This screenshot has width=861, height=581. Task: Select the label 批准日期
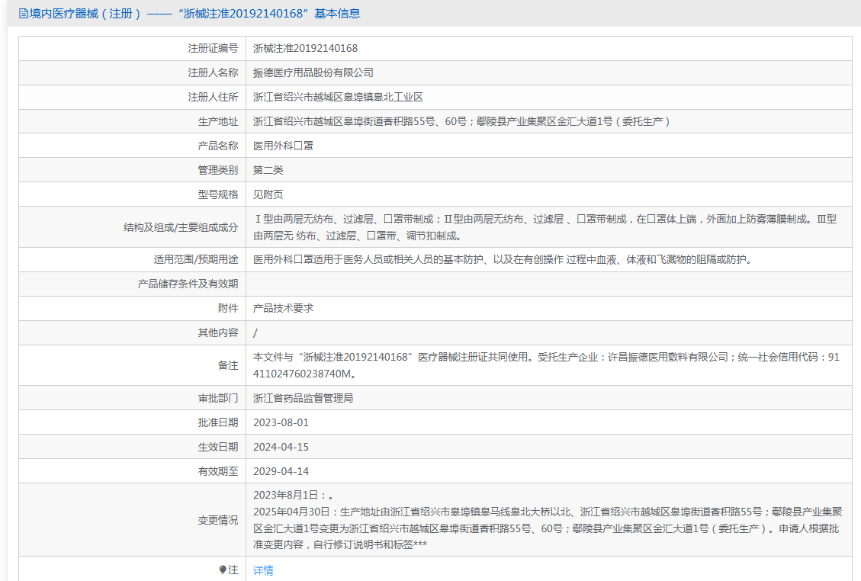point(218,423)
